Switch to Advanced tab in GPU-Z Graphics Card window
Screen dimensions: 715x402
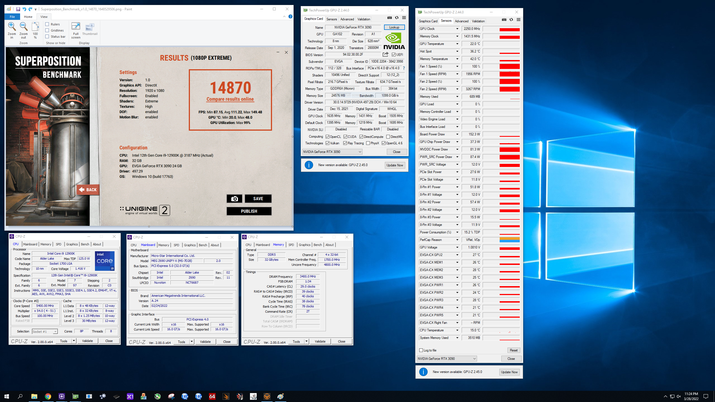click(347, 19)
